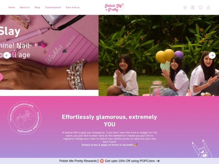Select Earn with us navigation link
Viewport: 219px width, 164px height.
pyautogui.click(x=73, y=7)
